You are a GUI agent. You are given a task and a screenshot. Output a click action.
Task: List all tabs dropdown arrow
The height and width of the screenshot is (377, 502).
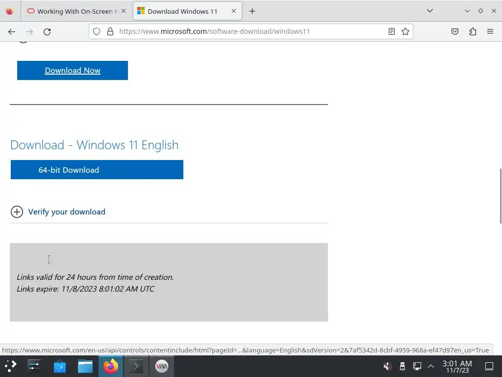pos(430,11)
